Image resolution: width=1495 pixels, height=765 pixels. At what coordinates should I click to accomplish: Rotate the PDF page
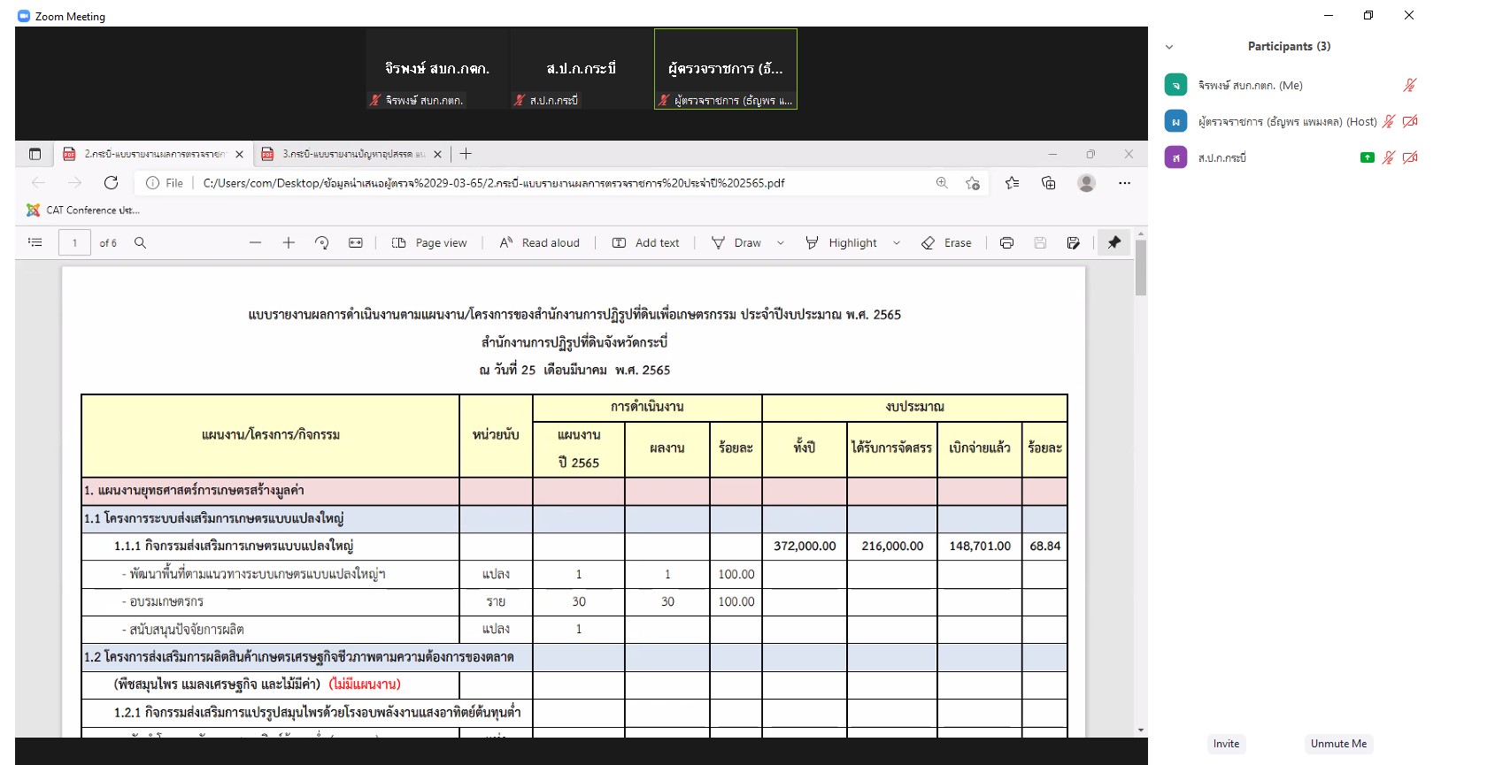[322, 242]
